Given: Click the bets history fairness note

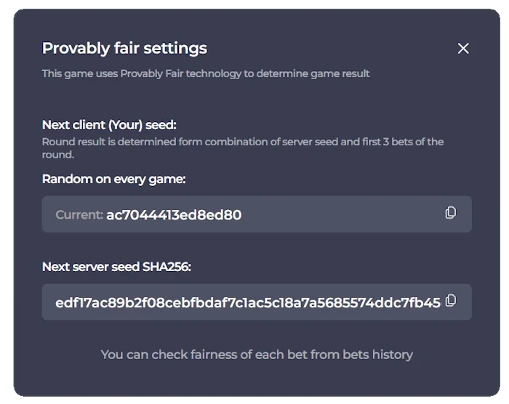Looking at the screenshot, I should tap(257, 355).
